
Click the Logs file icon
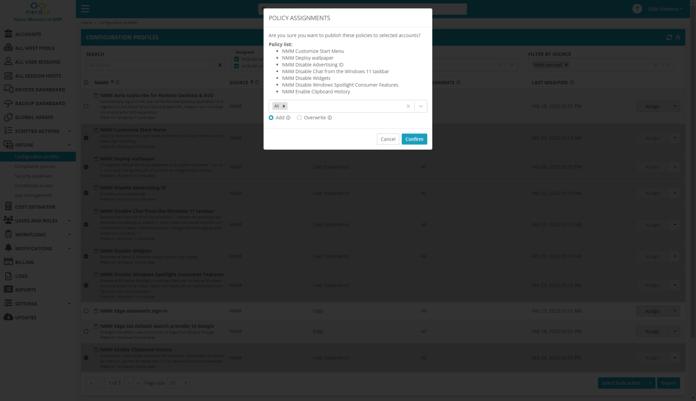8,276
